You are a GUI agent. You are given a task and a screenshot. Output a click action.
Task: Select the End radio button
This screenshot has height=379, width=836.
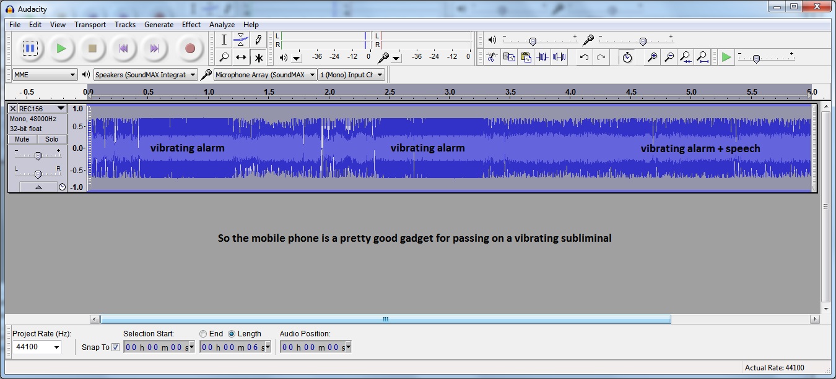click(203, 334)
